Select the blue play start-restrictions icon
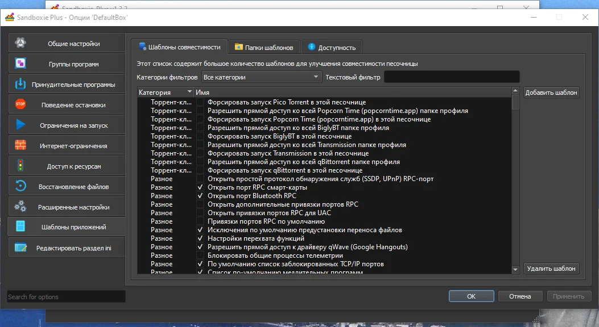The height and width of the screenshot is (327, 599). 20,124
